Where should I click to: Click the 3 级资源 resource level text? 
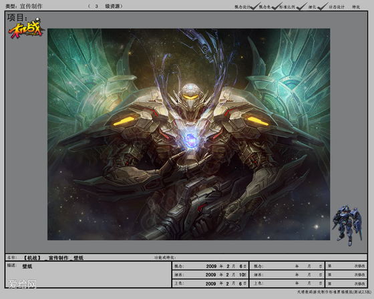pos(106,6)
